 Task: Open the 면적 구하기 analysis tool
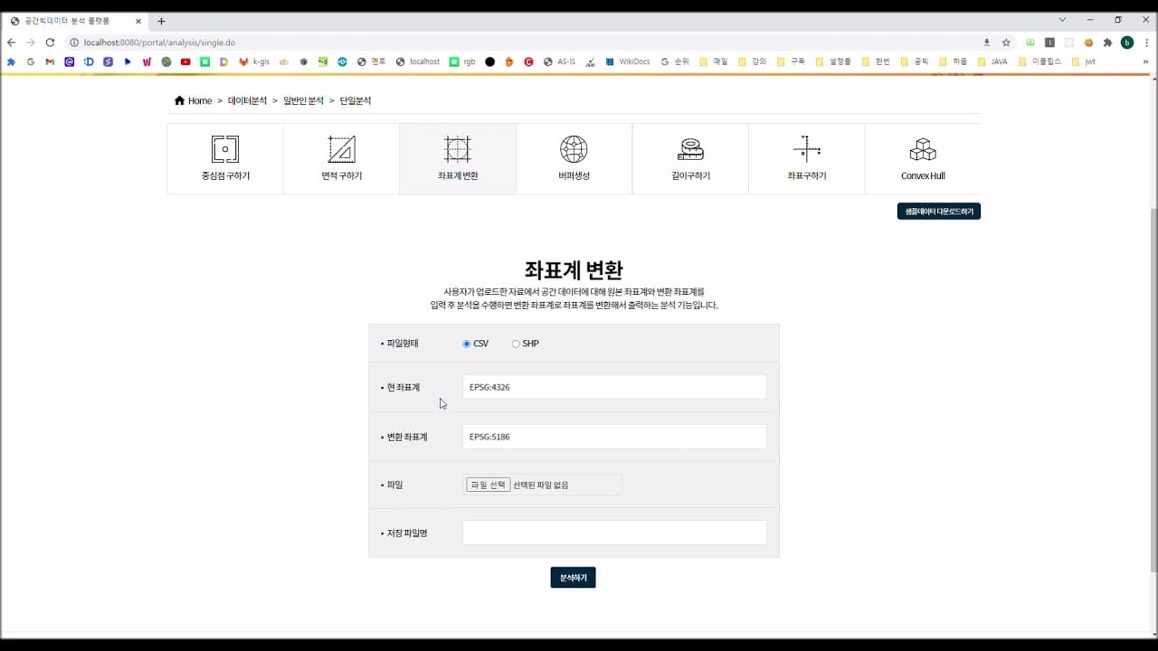(x=341, y=159)
